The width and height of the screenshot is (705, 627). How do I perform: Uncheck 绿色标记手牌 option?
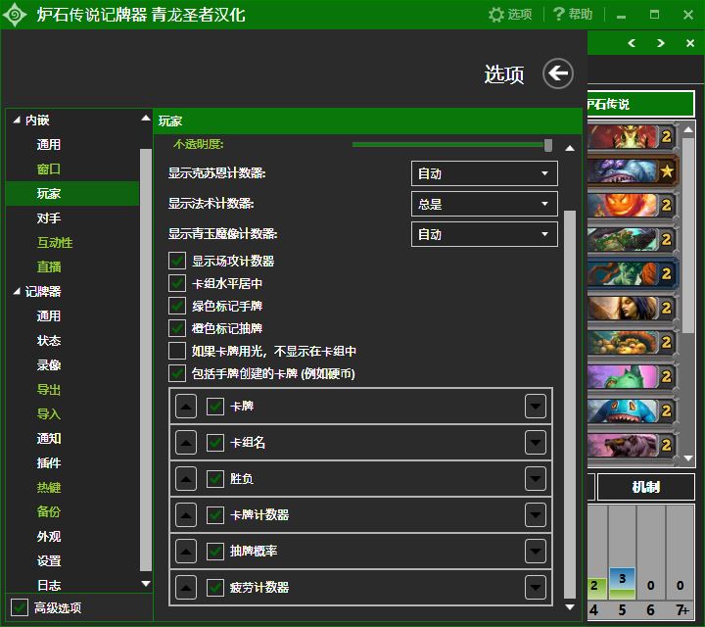[177, 306]
